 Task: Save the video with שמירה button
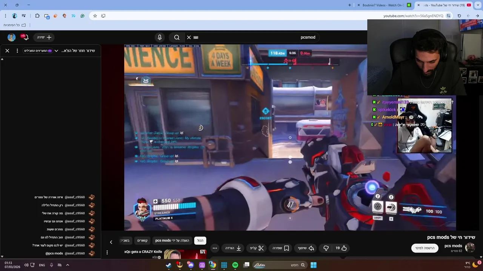(x=281, y=248)
